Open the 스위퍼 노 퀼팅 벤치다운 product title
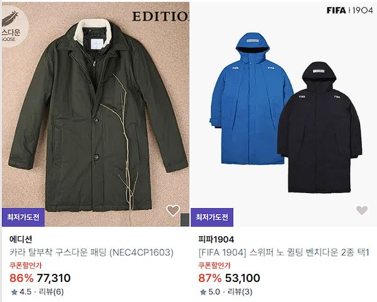The image size is (377, 302). pyautogui.click(x=284, y=253)
